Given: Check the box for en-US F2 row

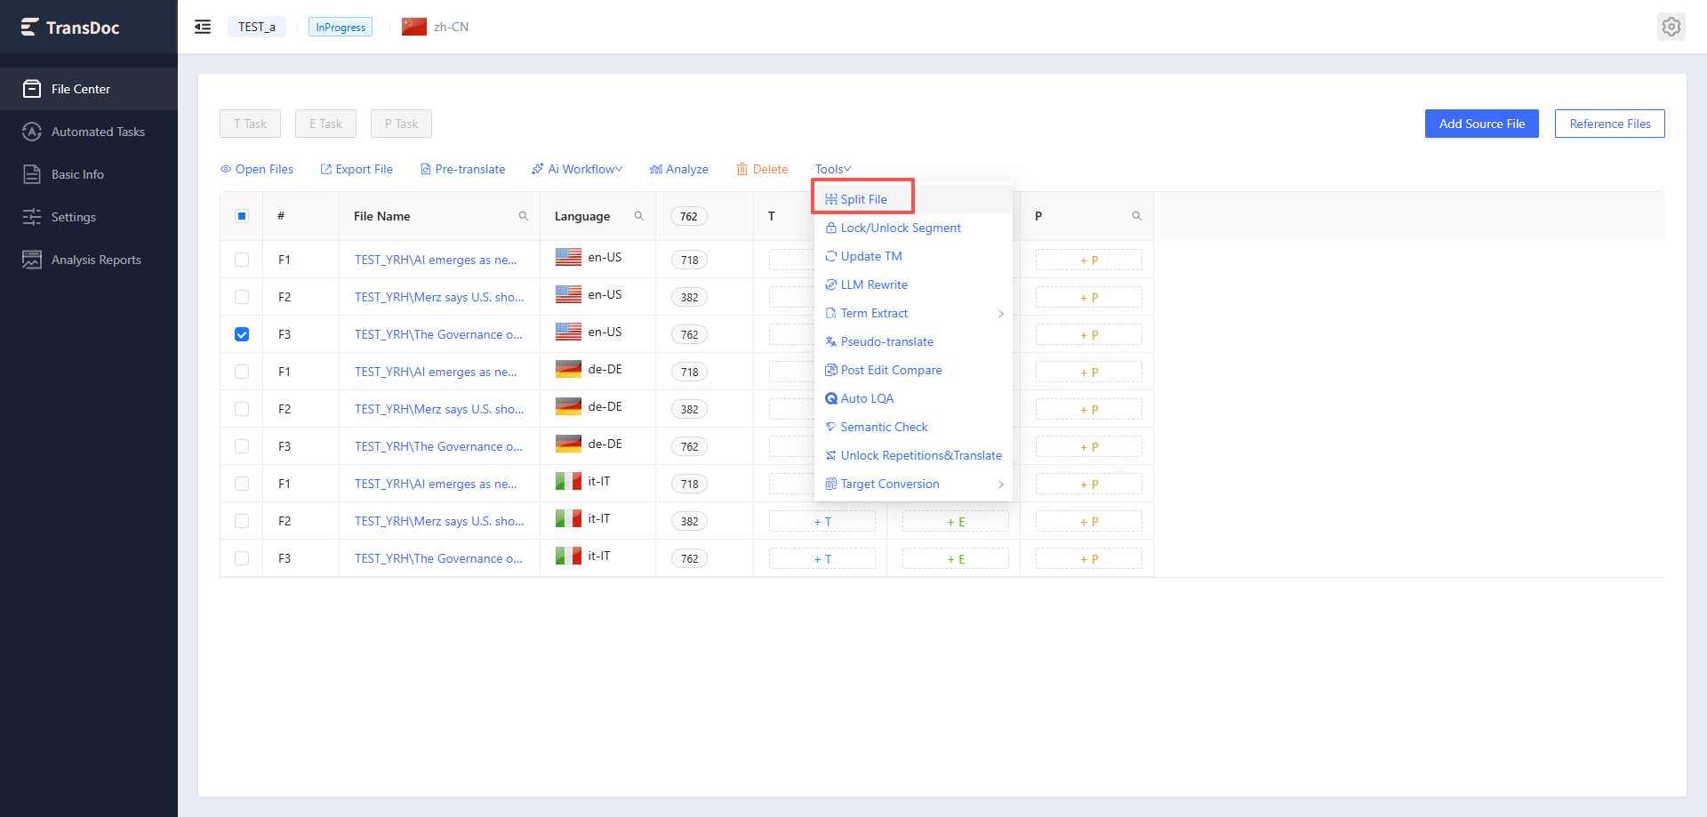Looking at the screenshot, I should click(x=242, y=297).
